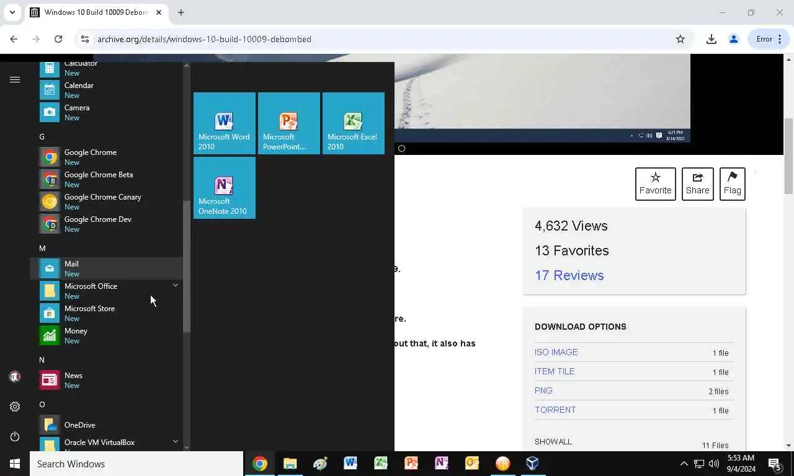Open PNG download option
The width and height of the screenshot is (794, 476).
click(543, 390)
